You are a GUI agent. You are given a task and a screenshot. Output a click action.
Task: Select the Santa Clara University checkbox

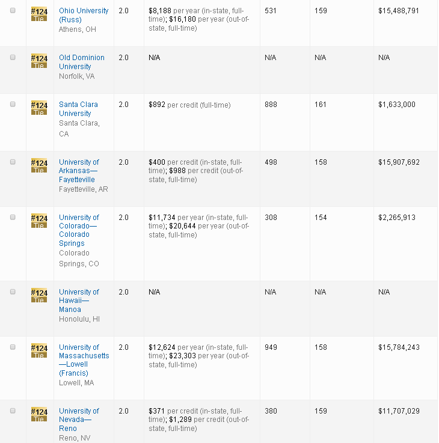[x=13, y=104]
